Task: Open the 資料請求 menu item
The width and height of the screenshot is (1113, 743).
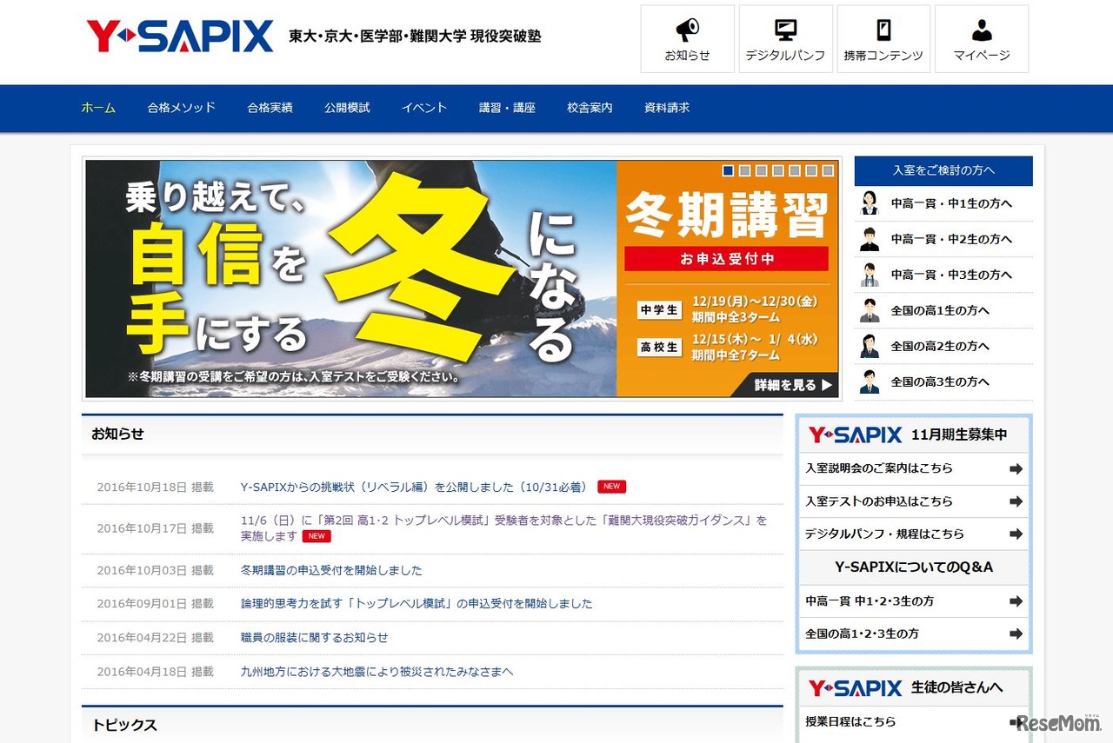Action: [666, 108]
